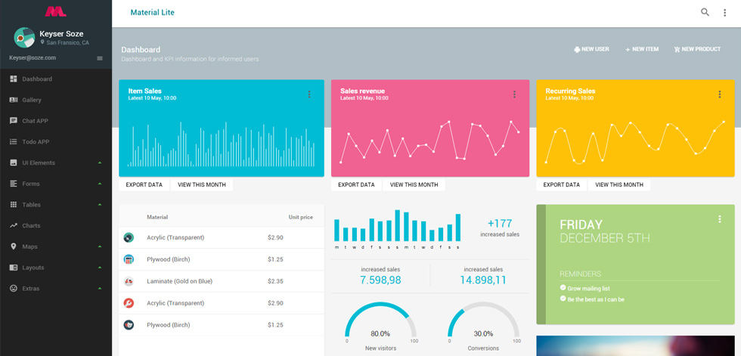
Task: Click the Extras smiley sidebar icon
Action: click(14, 288)
